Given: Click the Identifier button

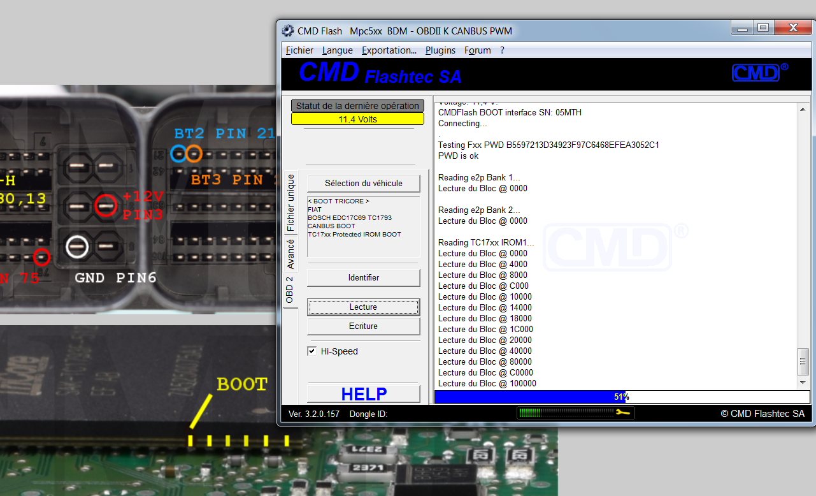Looking at the screenshot, I should click(x=364, y=277).
